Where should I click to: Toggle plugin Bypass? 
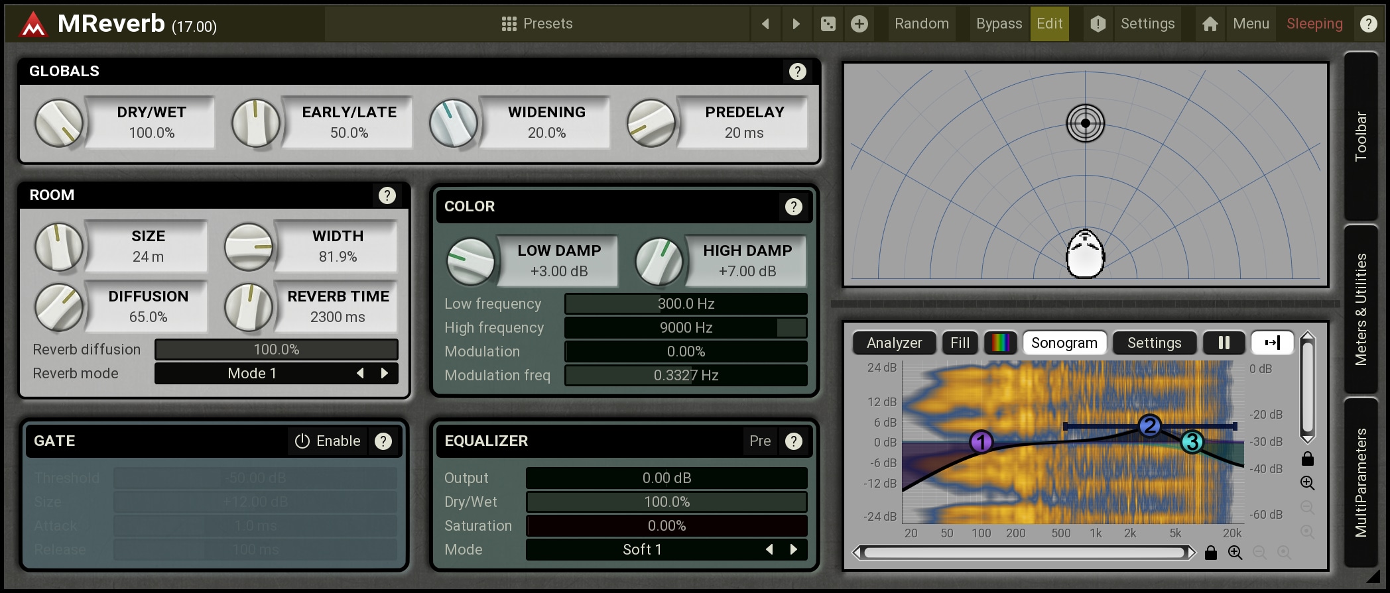pyautogui.click(x=999, y=24)
